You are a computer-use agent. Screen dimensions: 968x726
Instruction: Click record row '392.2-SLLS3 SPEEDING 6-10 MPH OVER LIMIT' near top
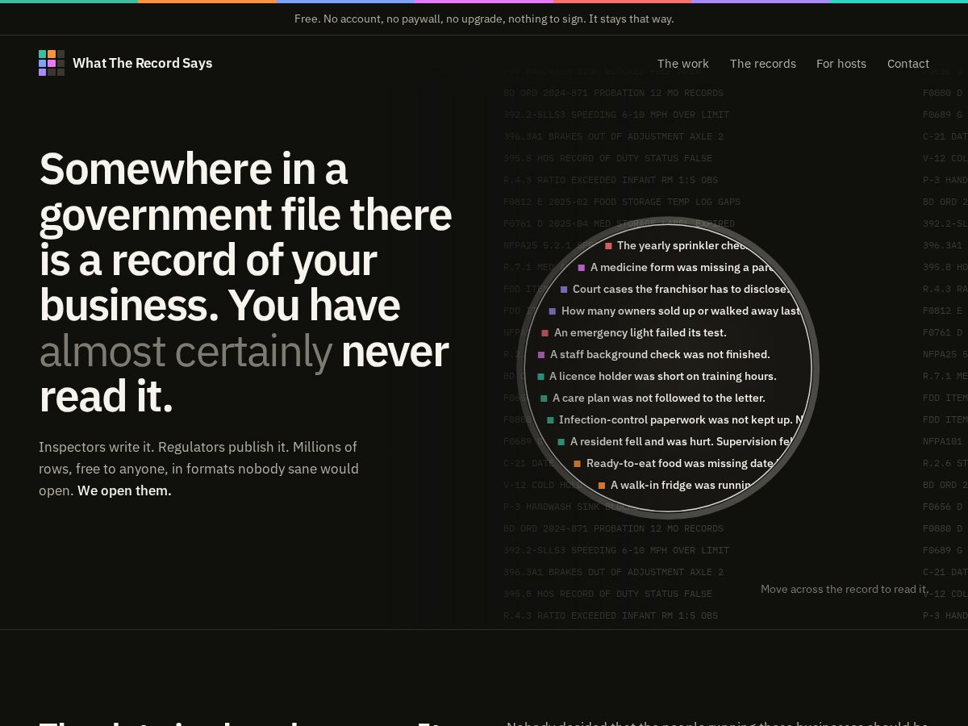coord(616,115)
